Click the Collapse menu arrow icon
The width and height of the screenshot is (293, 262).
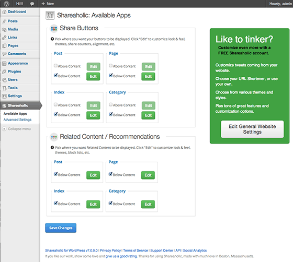4,129
